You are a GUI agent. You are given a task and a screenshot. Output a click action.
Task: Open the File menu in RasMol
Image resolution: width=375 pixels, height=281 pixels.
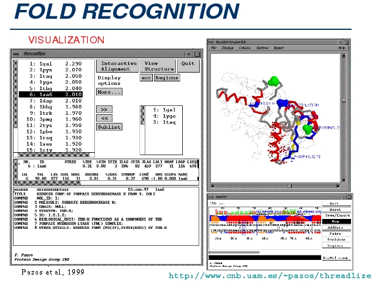pyautogui.click(x=214, y=48)
